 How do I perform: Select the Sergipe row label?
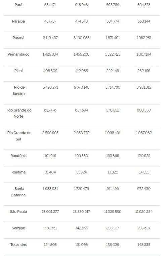[18, 228]
